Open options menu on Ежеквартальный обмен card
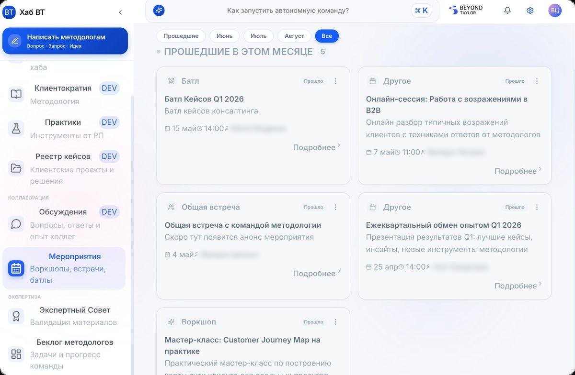 [537, 207]
